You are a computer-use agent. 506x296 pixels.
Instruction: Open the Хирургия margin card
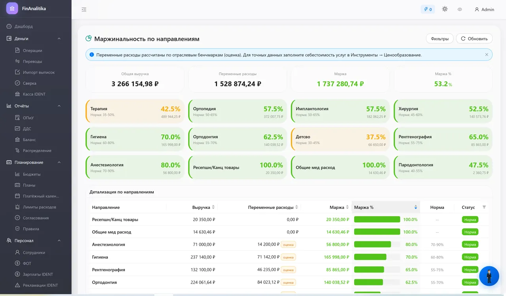(x=444, y=111)
